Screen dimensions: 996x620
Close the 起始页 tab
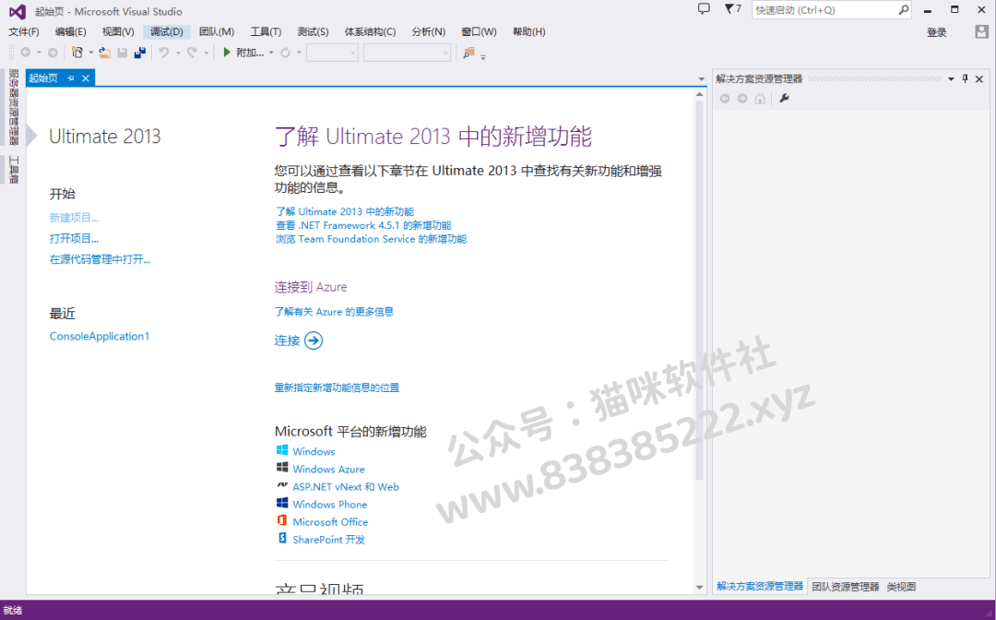tap(85, 78)
